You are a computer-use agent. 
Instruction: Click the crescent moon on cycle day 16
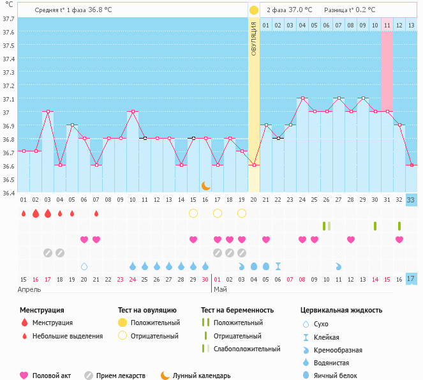205,186
